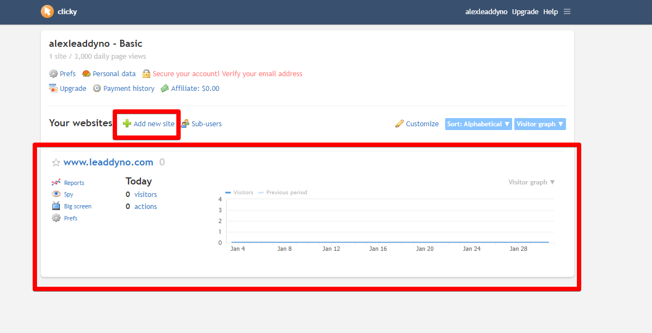Click the Jan 16 label on graph

coord(378,249)
